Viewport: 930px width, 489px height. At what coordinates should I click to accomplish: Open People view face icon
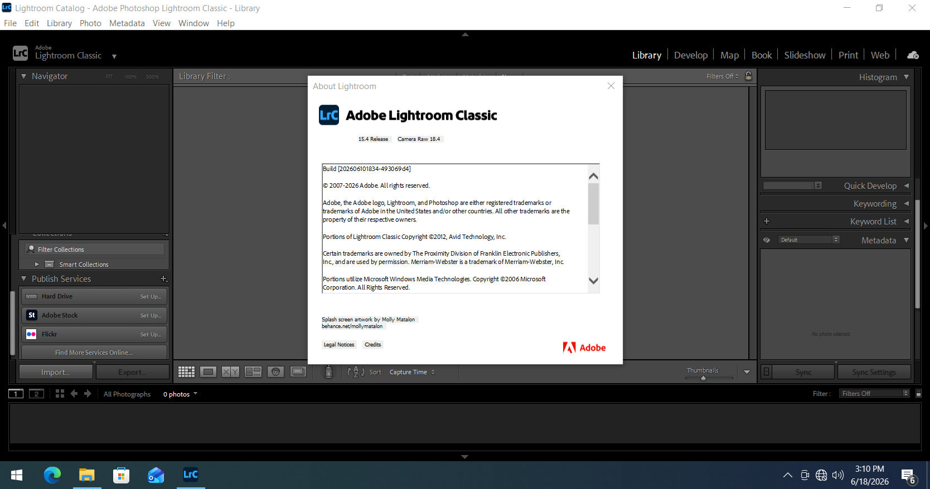pos(275,371)
